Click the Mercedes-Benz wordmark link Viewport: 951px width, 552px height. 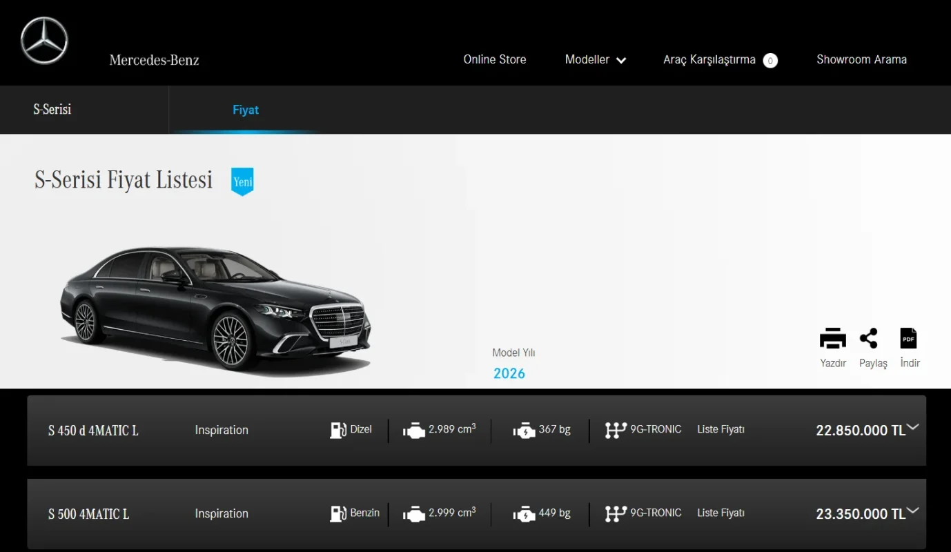[155, 60]
